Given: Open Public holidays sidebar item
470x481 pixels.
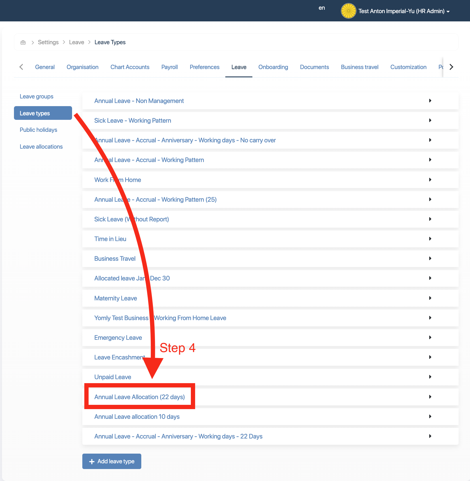Looking at the screenshot, I should coord(38,130).
